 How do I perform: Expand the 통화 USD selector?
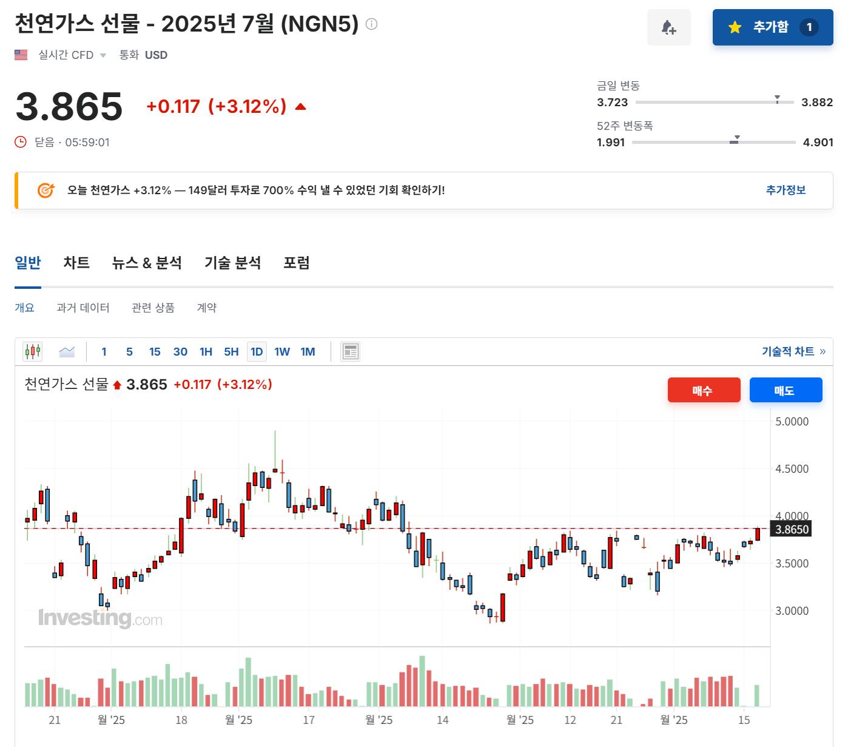coord(156,55)
